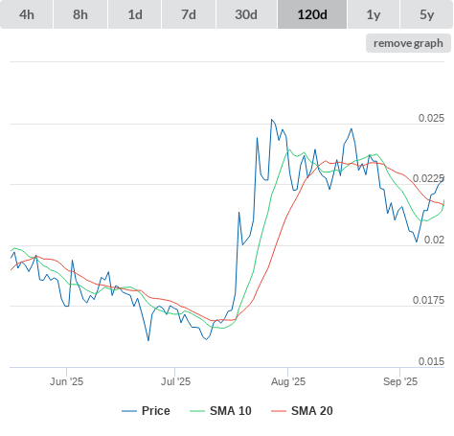Viewport: 454px width, 436px height.
Task: Switch chart to 1y range
Action: tap(374, 14)
